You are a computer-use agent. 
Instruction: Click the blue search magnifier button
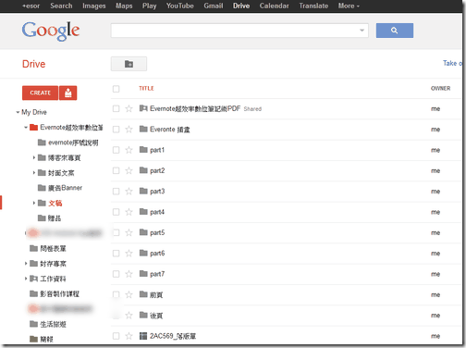click(x=395, y=31)
